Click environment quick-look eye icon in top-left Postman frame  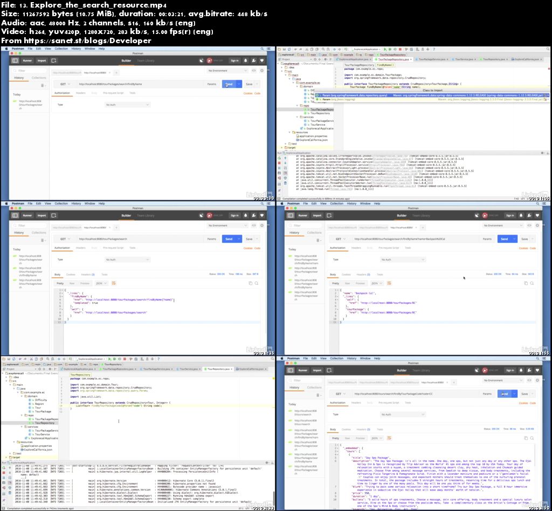(x=254, y=71)
